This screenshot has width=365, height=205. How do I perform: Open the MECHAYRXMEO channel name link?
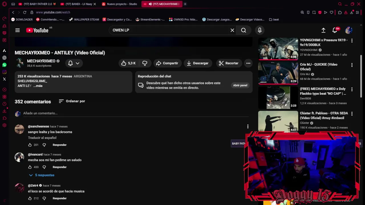point(41,61)
